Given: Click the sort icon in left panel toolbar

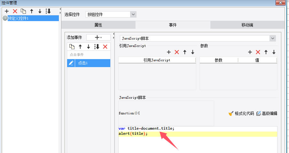Looking at the screenshot, I should (48, 11).
